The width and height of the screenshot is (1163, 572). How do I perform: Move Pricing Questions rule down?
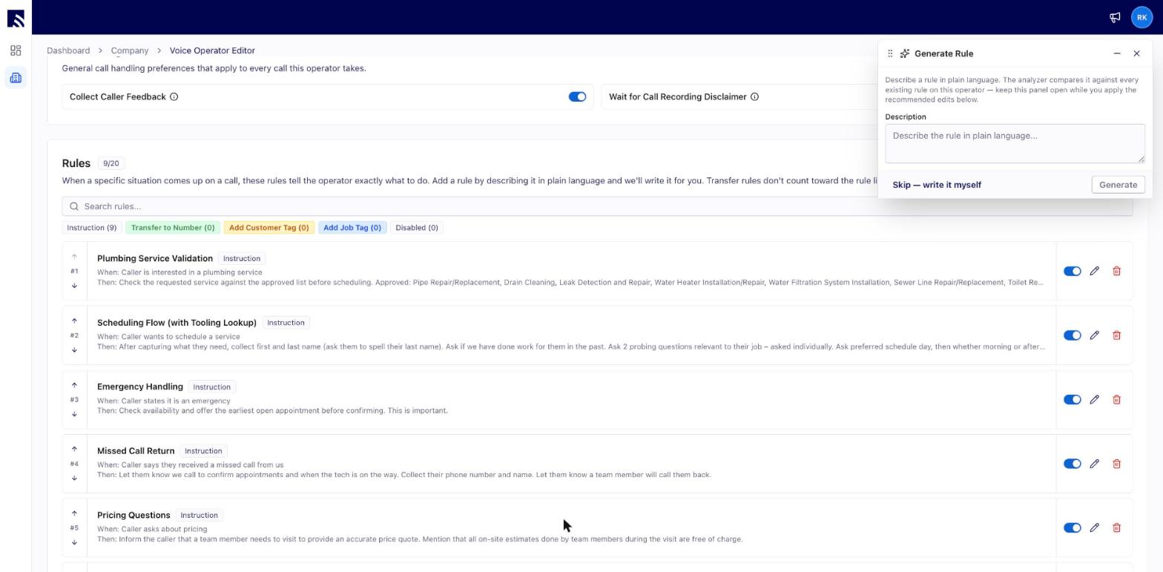click(74, 542)
